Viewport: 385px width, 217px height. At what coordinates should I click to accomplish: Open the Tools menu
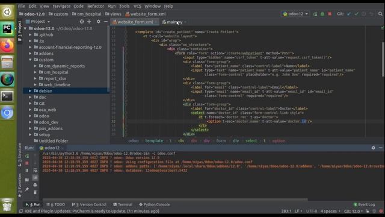[124, 6]
